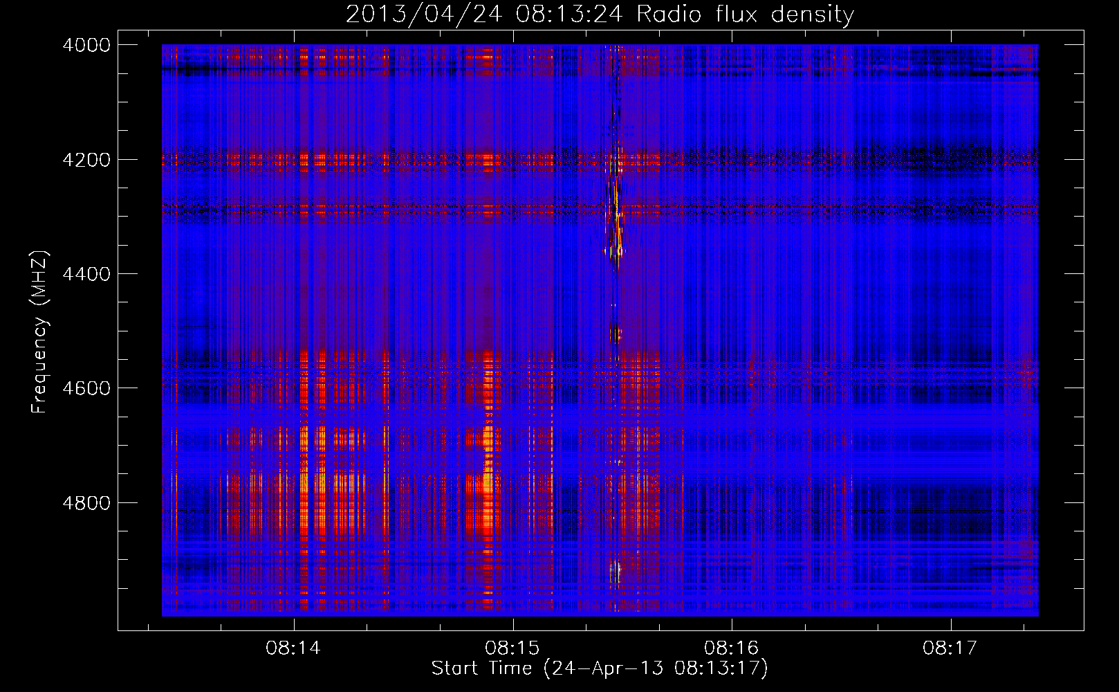This screenshot has height=692, width=1119.
Task: Click the 08:14 time tick label
Action: pyautogui.click(x=293, y=648)
